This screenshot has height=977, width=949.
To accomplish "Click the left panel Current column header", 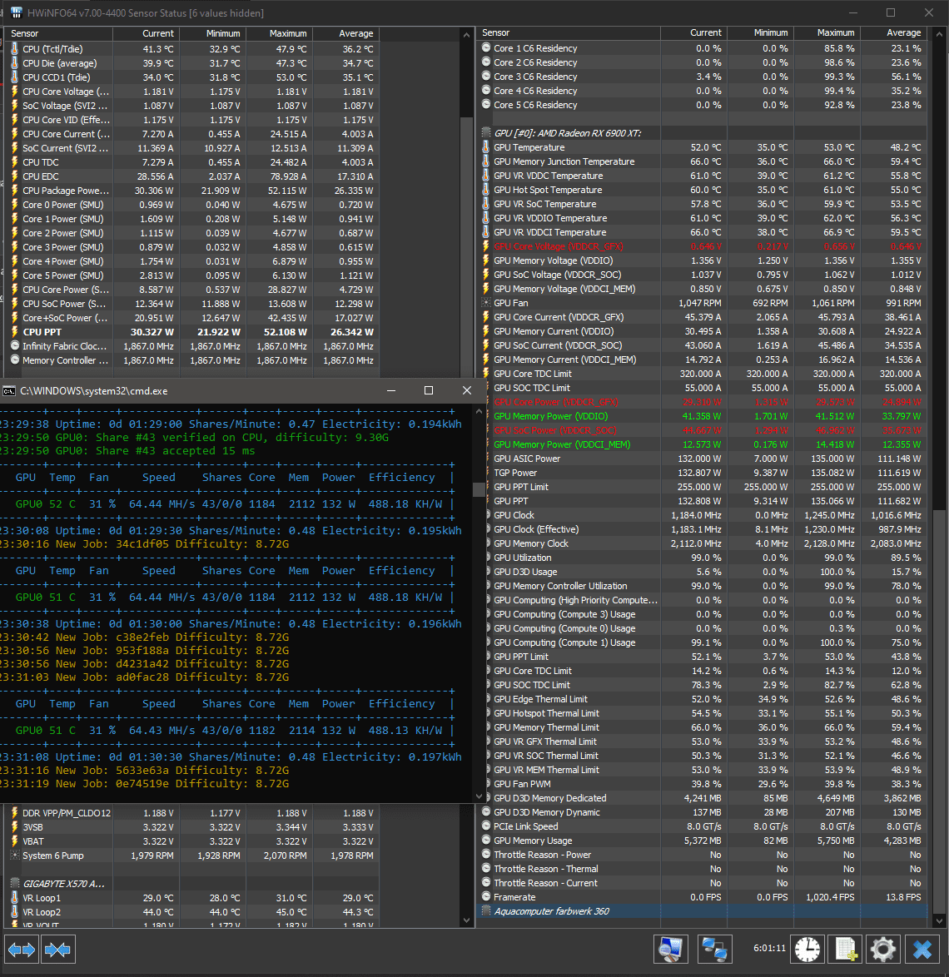I will (x=147, y=33).
